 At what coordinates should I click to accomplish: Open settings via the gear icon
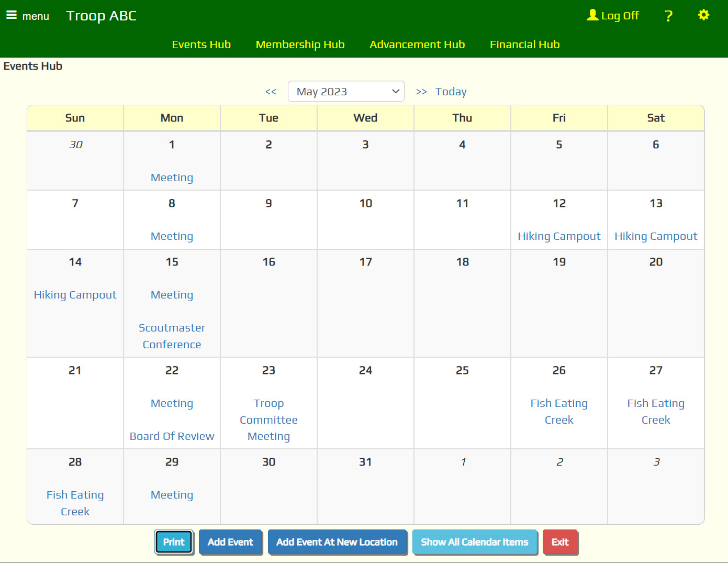[703, 15]
